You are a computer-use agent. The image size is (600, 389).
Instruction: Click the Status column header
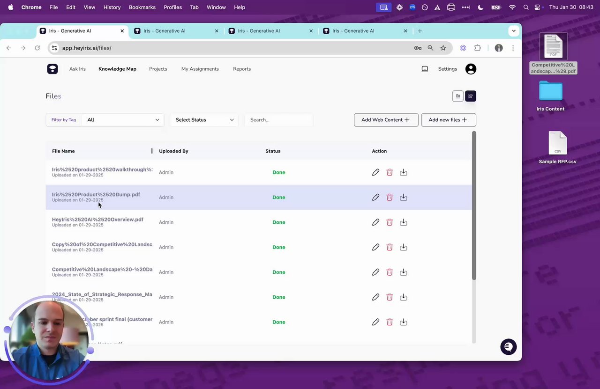(x=273, y=151)
